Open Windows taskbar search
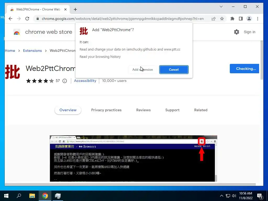This screenshot has width=268, height=201. [x=19, y=196]
